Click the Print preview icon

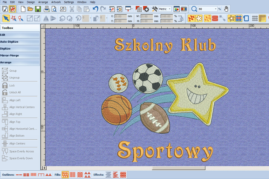54,9
